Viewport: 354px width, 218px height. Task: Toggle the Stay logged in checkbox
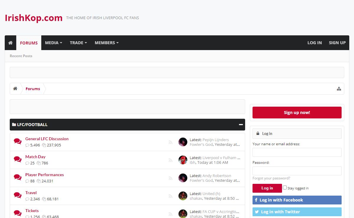(285, 187)
